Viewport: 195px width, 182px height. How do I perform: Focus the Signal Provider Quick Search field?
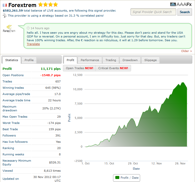153,12
